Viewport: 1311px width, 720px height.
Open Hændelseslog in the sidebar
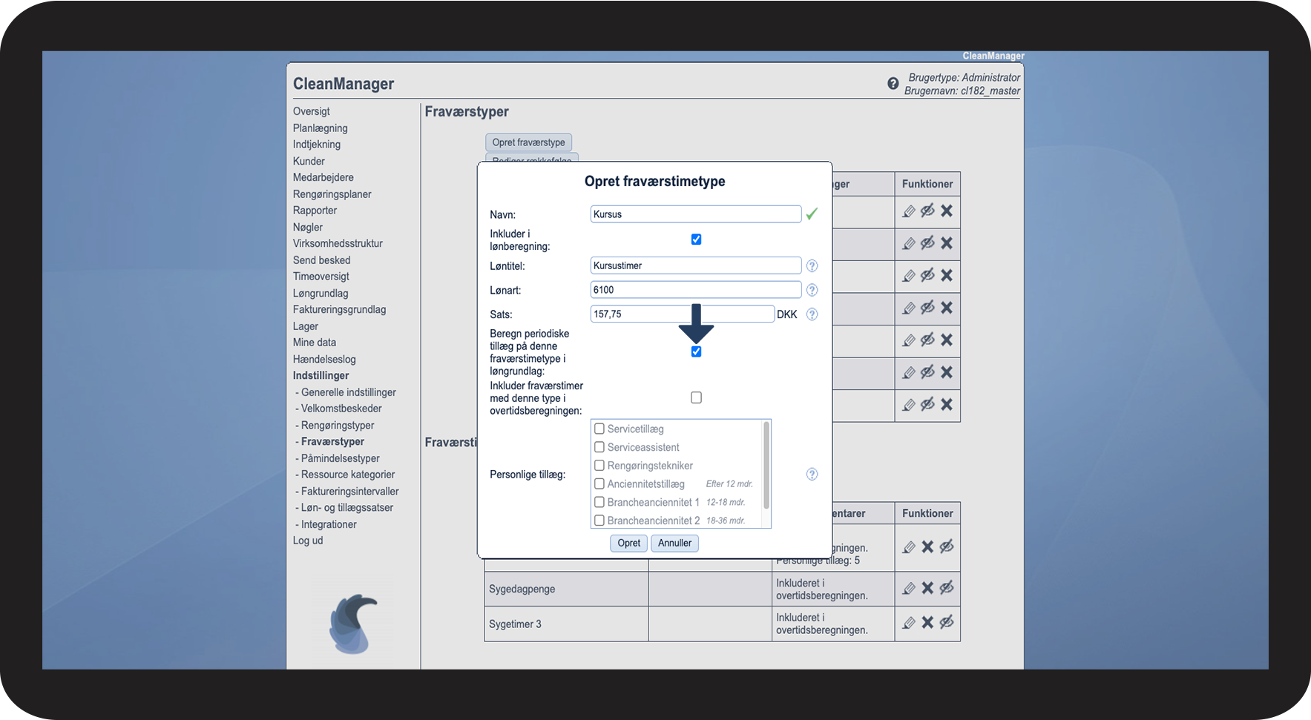click(x=324, y=360)
